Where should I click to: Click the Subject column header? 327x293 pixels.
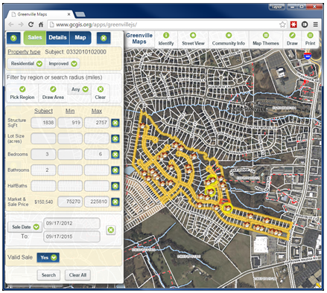[43, 111]
